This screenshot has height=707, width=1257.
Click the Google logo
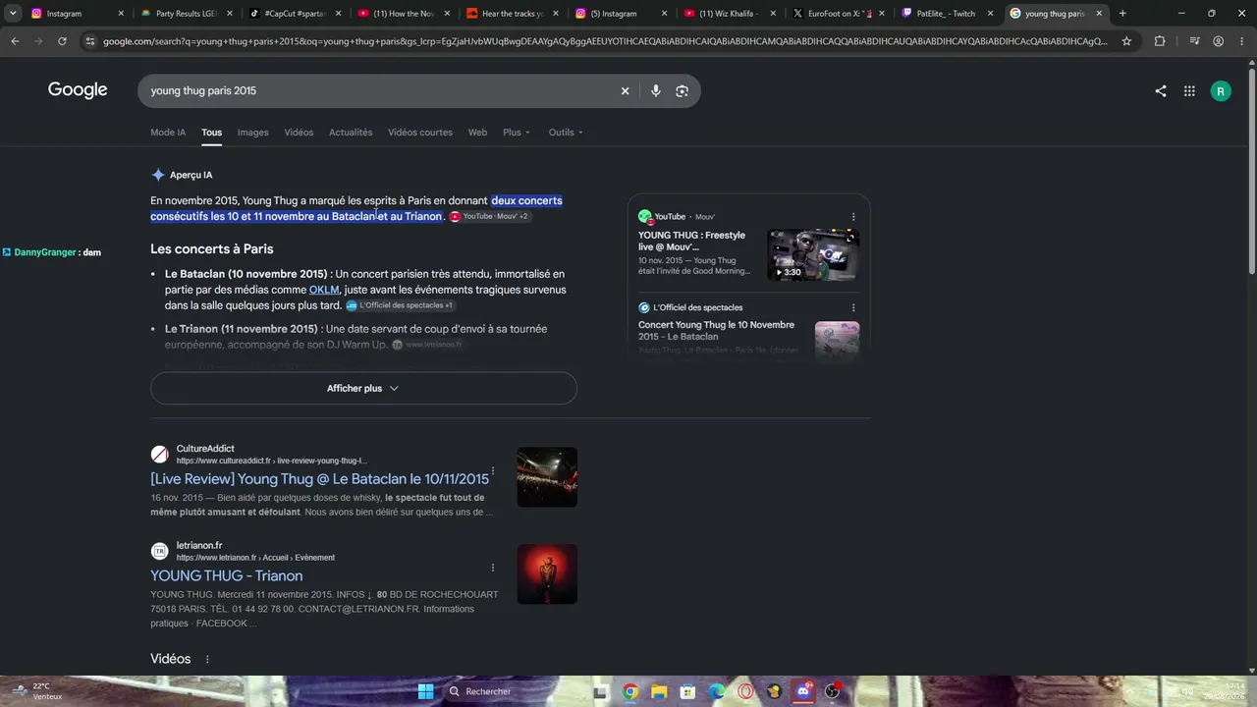pyautogui.click(x=78, y=90)
